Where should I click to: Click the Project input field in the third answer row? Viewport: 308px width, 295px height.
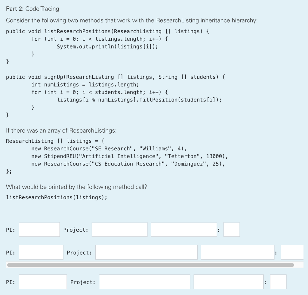click(144, 281)
